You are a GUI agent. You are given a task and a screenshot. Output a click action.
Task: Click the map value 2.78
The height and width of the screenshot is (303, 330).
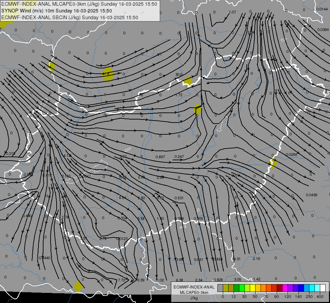(x=103, y=239)
